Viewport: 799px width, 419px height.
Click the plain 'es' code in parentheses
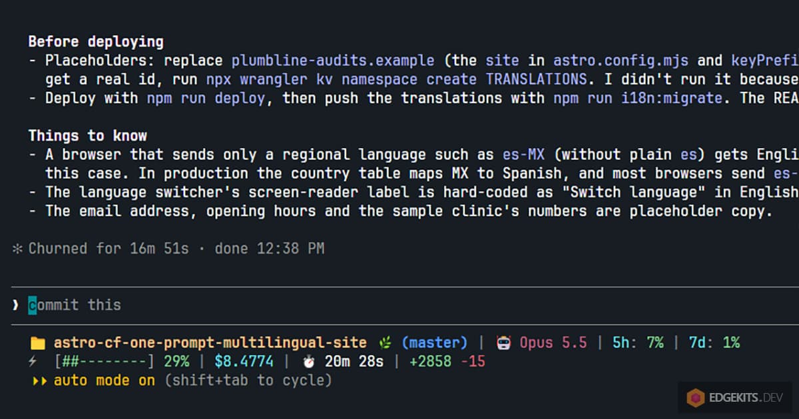(688, 155)
